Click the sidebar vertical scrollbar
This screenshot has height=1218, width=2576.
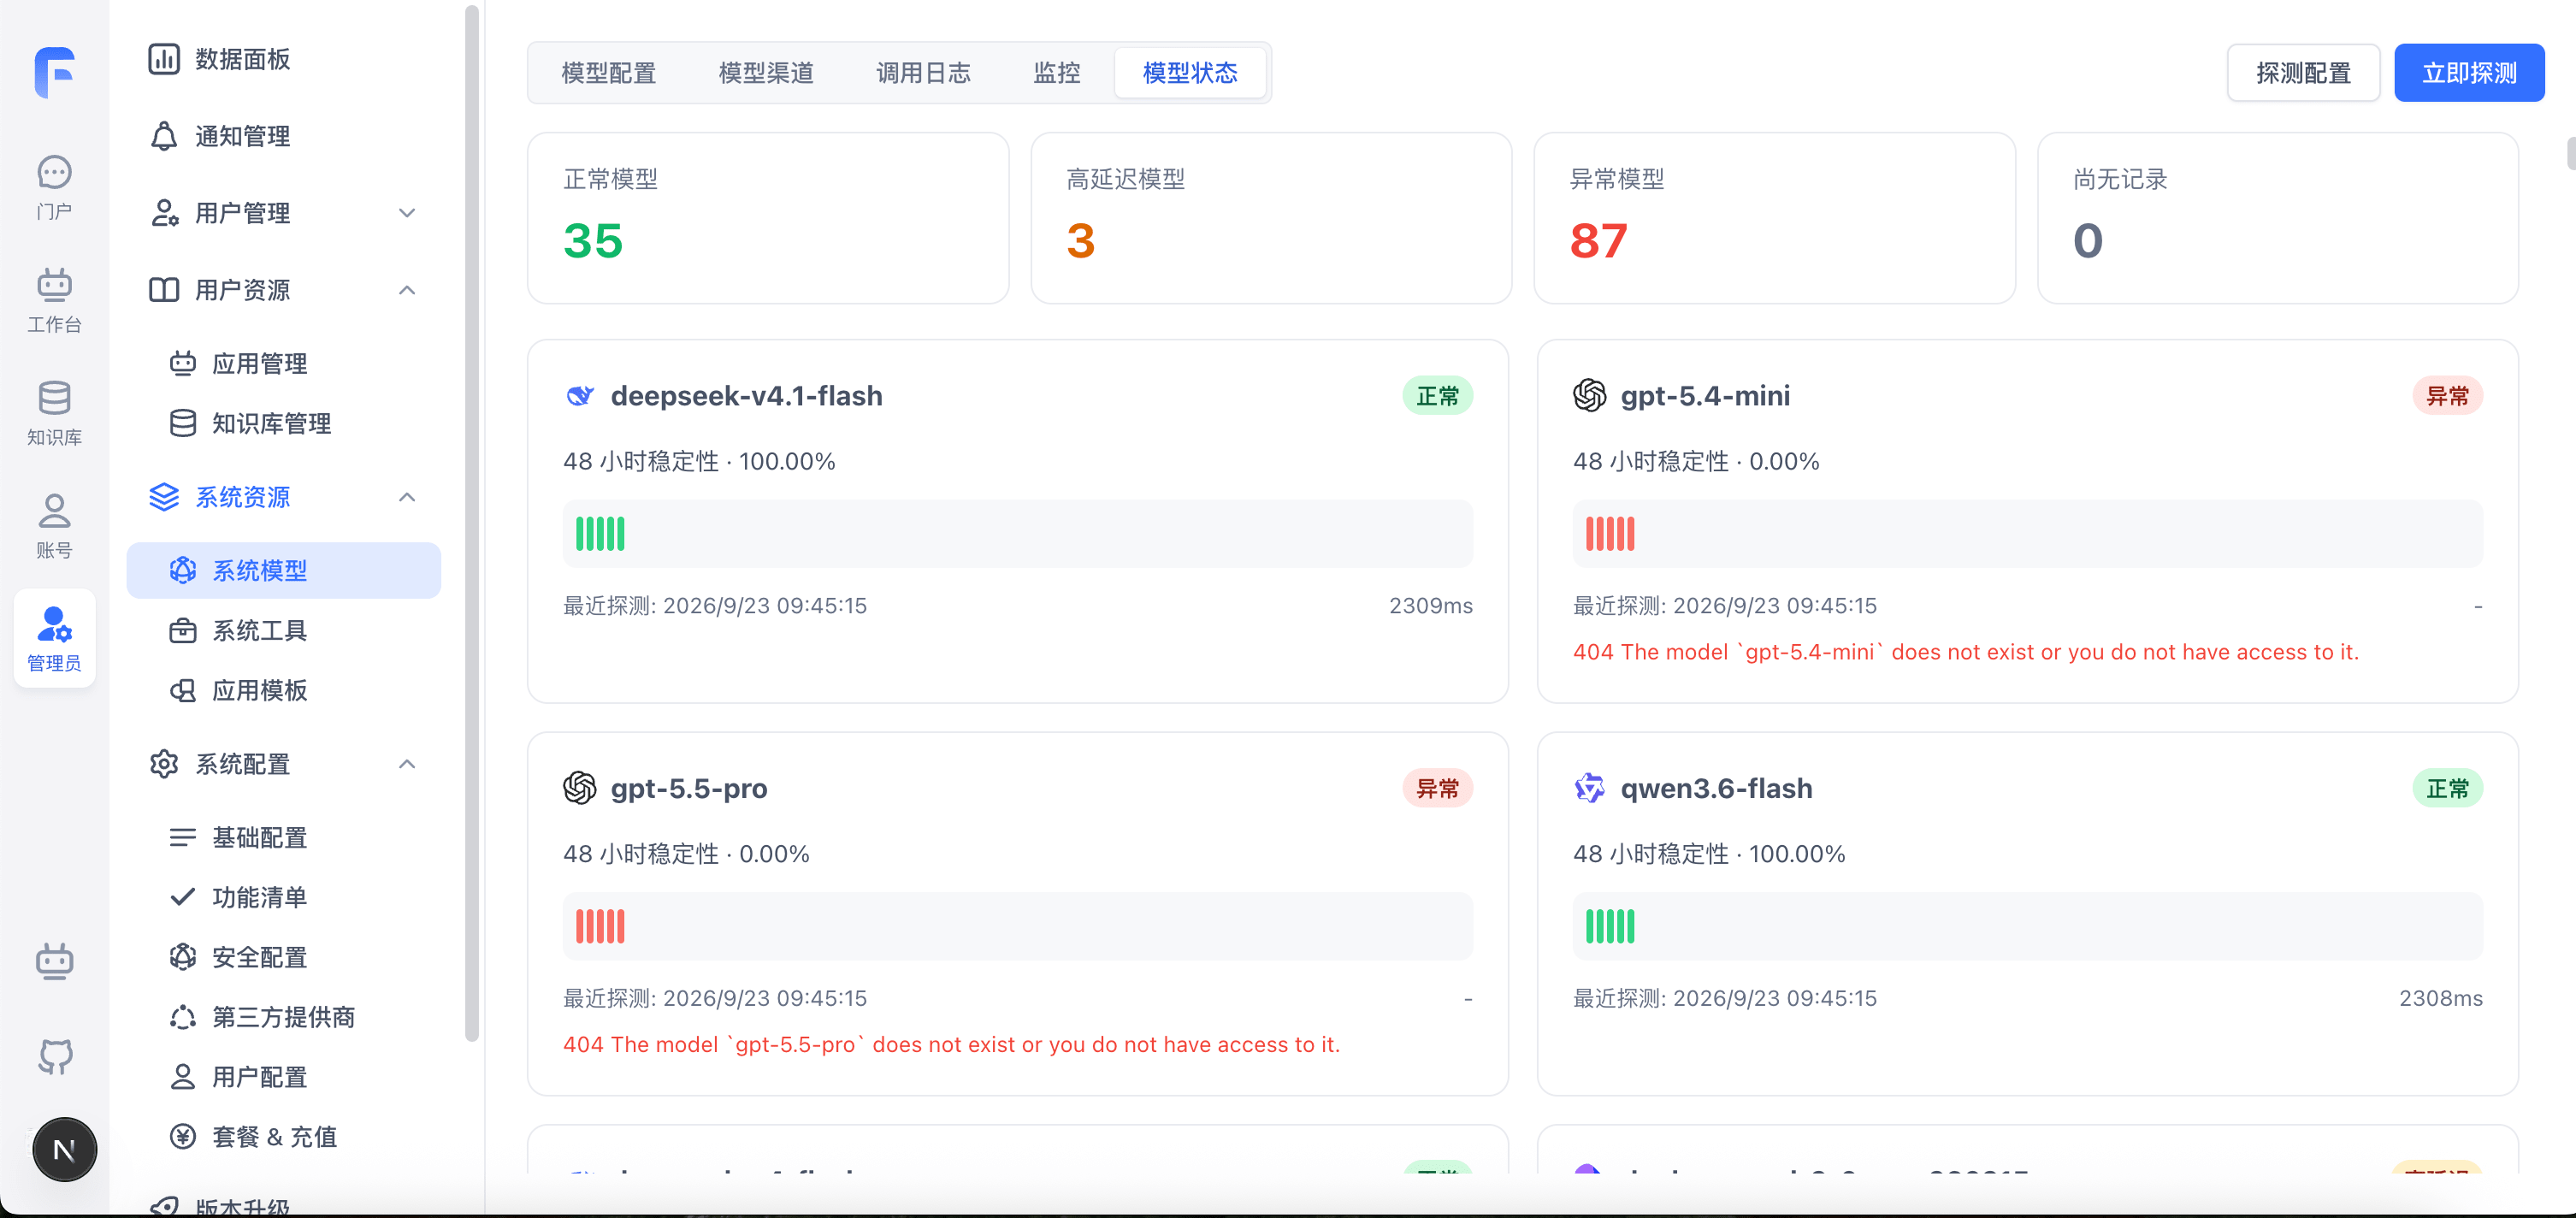pyautogui.click(x=472, y=523)
